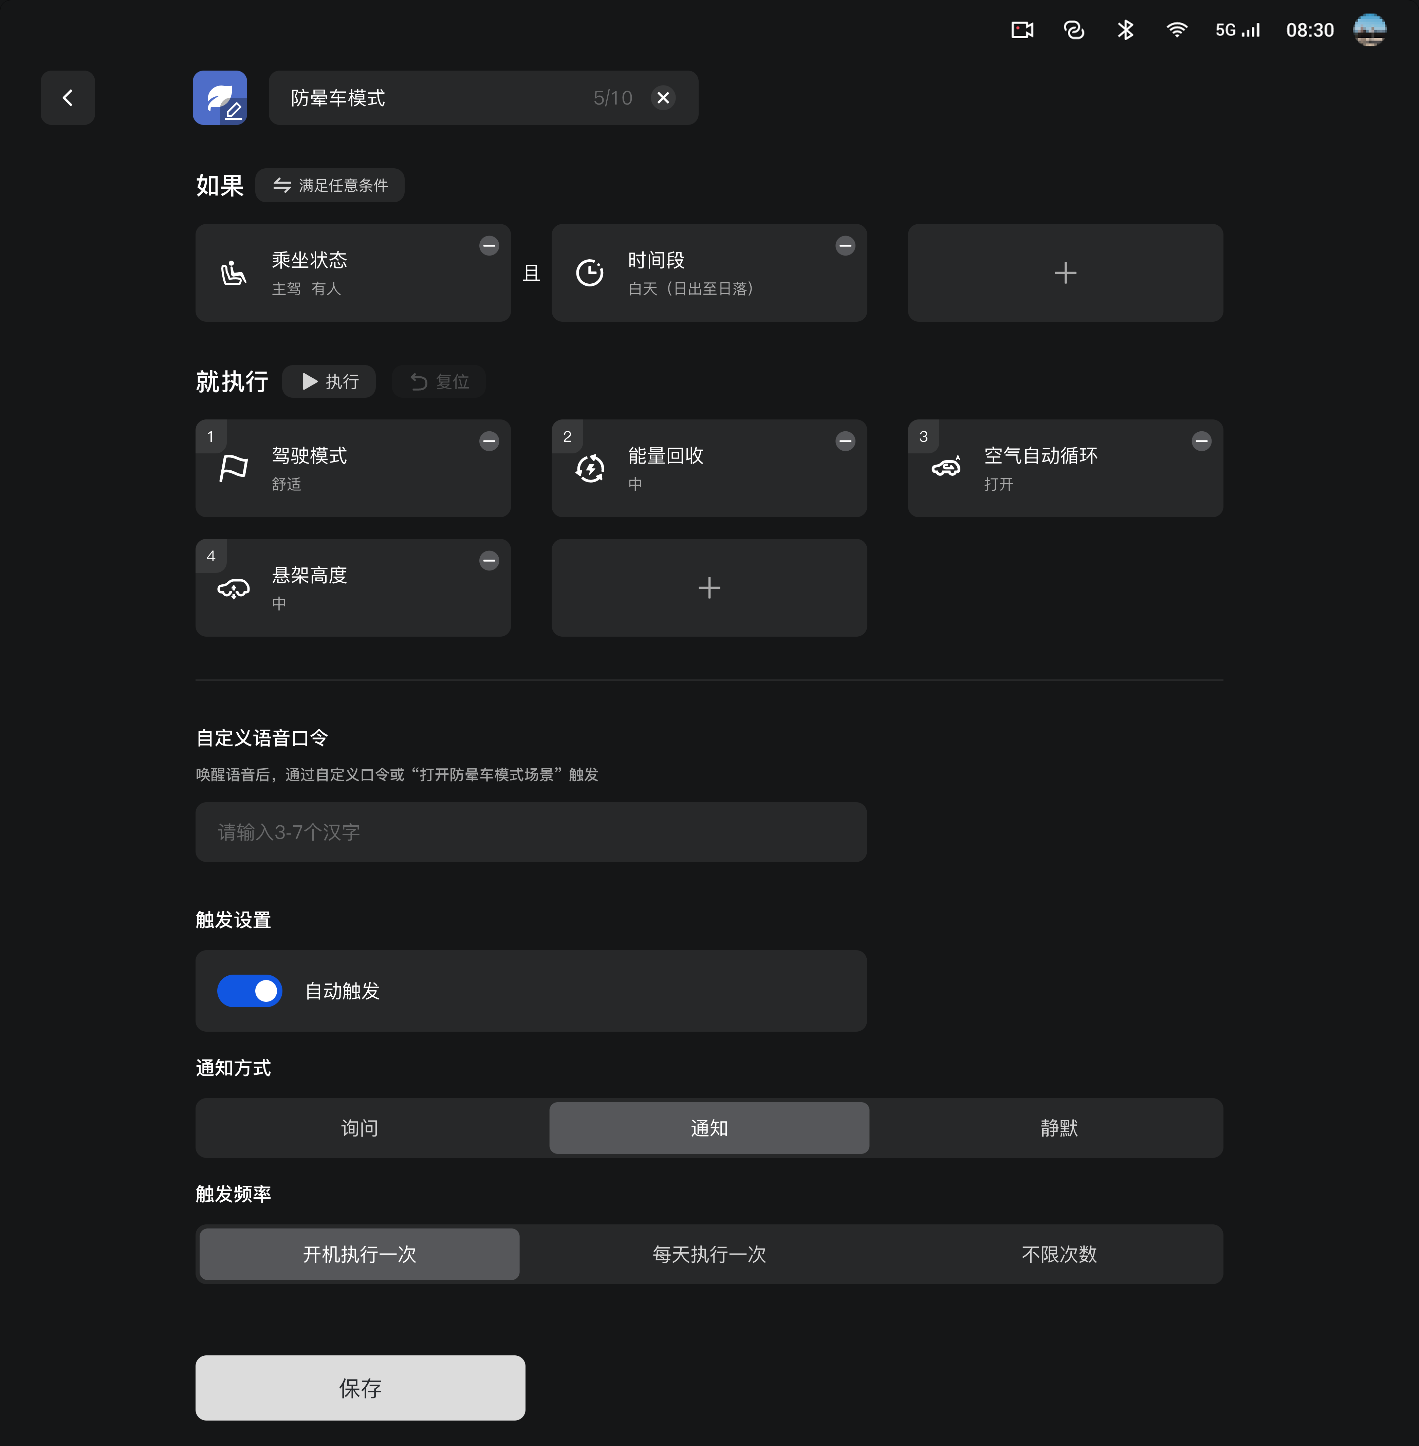
Task: Select the 询问 notification tab
Action: pyautogui.click(x=359, y=1128)
